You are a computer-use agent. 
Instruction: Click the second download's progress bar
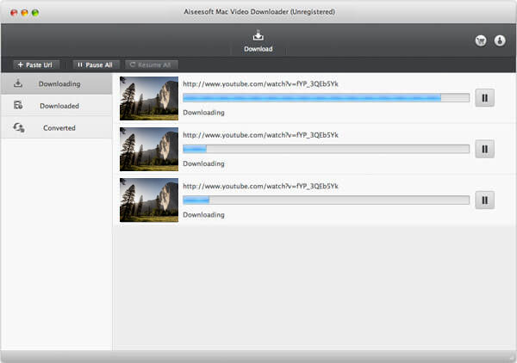pos(326,149)
